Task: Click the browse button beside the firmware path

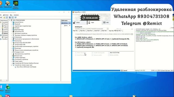Action: [x=132, y=34]
